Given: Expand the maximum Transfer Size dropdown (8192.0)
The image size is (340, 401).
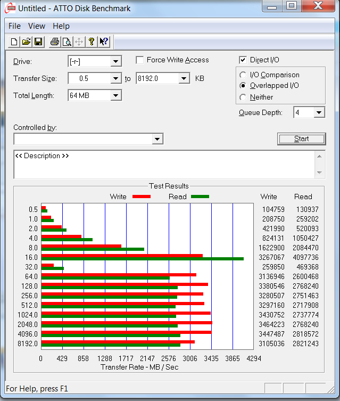Looking at the screenshot, I should click(184, 78).
